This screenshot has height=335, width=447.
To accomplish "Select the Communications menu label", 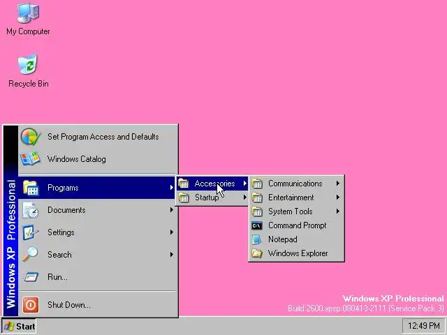I will (x=295, y=184).
